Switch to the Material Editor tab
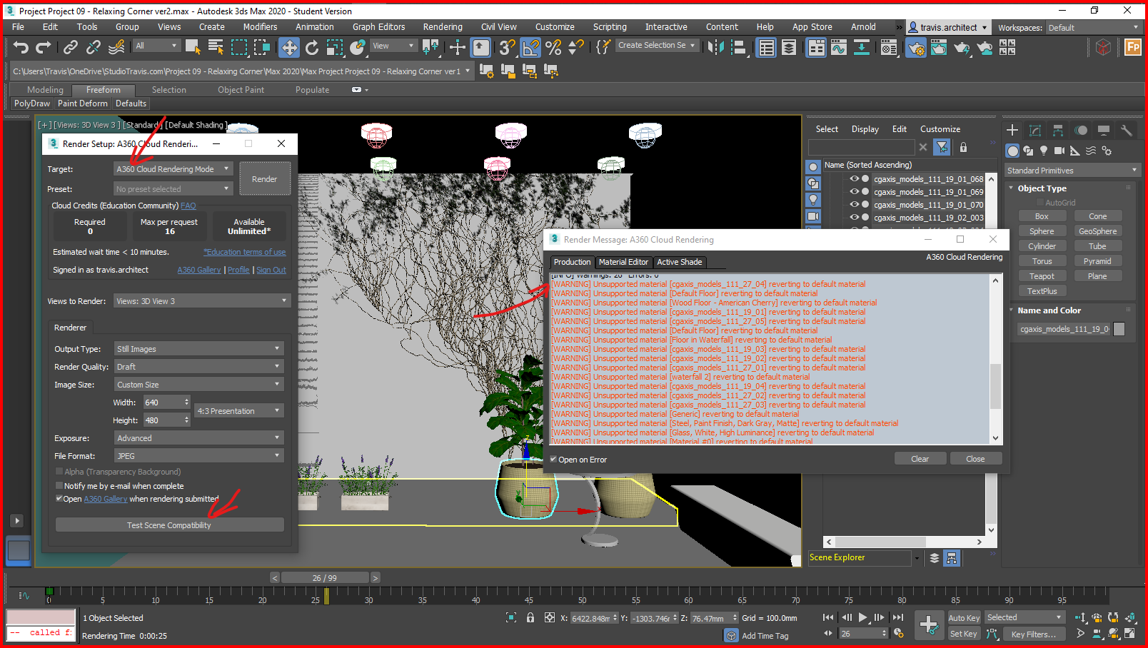Viewport: 1148px width, 648px height. 623,262
